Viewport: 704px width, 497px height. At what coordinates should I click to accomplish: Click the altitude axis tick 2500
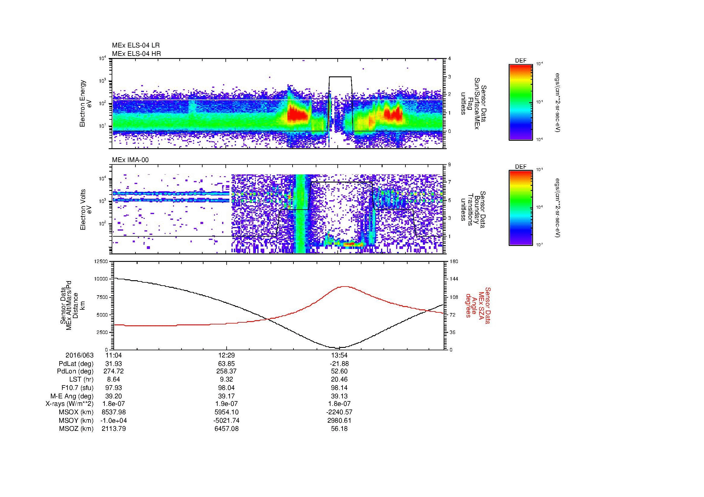point(102,332)
